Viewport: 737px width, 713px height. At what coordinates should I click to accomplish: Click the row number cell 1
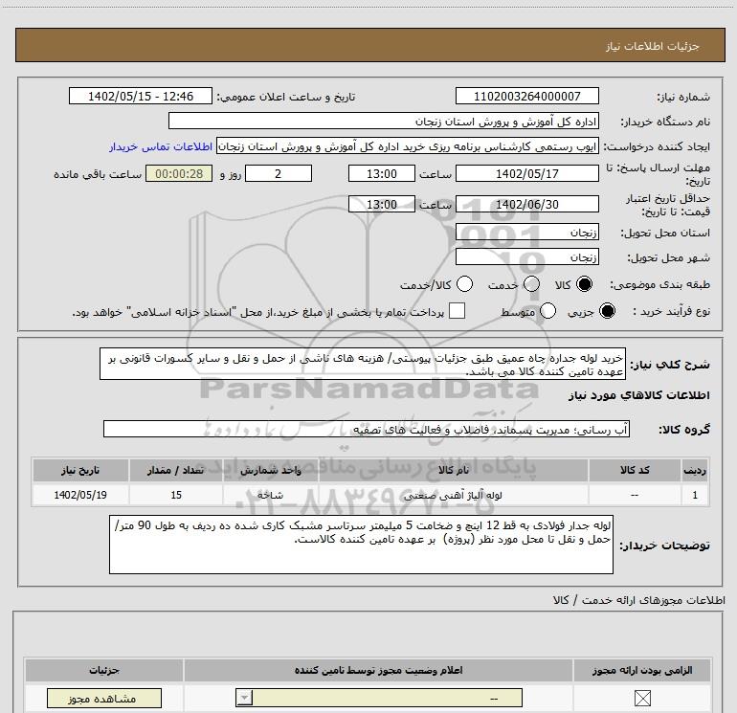[695, 495]
